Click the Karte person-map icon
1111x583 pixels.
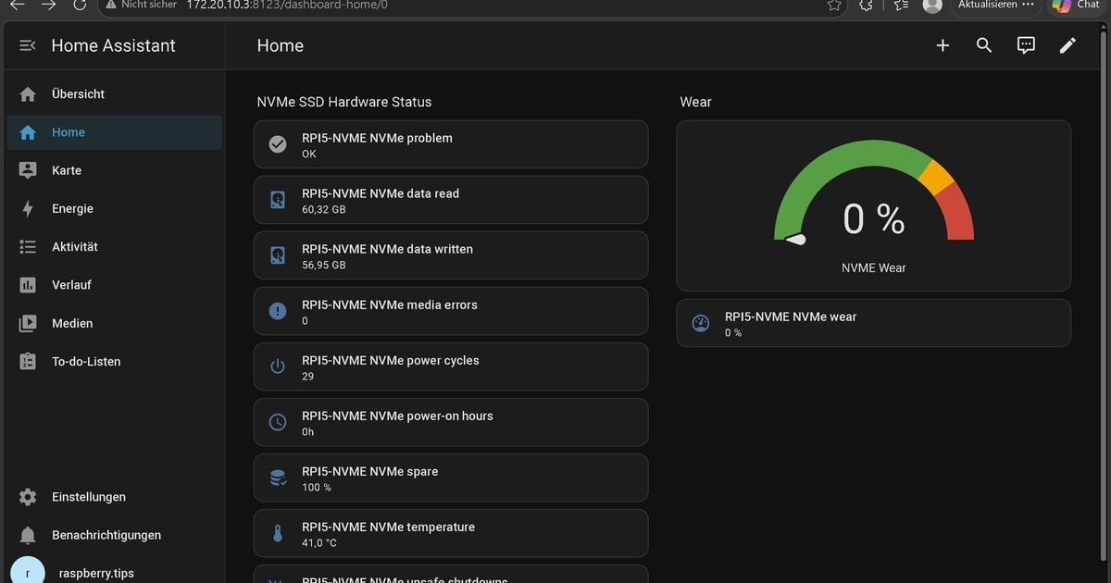point(28,170)
